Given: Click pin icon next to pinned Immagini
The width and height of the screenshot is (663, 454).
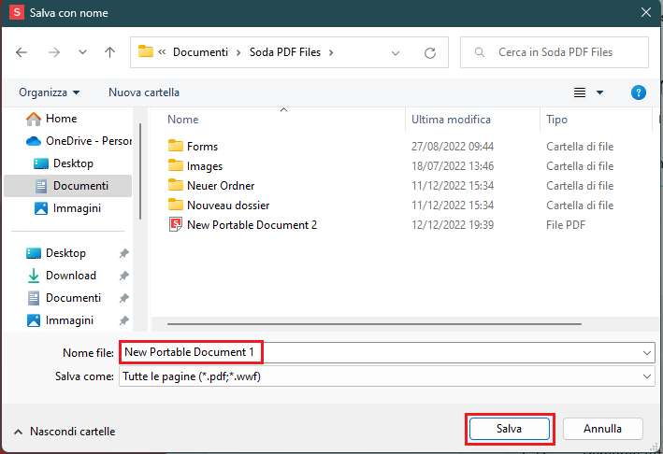Looking at the screenshot, I should 123,320.
